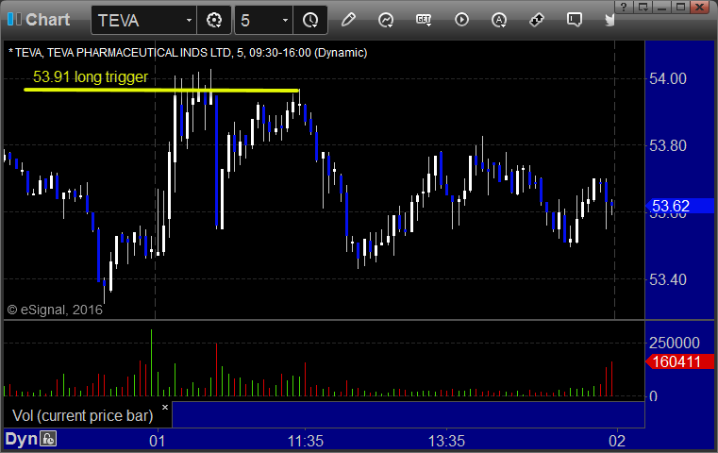Image resolution: width=718 pixels, height=453 pixels.
Task: Close the chart window
Action: (x=700, y=7)
